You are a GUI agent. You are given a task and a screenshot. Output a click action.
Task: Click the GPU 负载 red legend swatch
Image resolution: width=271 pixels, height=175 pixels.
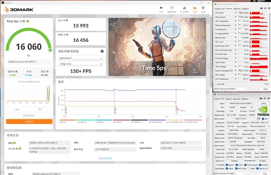pyautogui.click(x=122, y=120)
